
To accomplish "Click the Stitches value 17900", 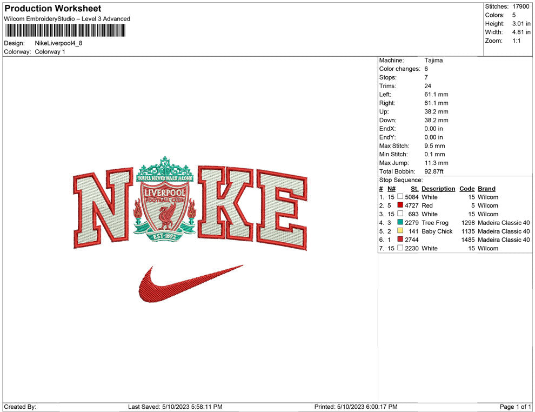I will tap(520, 6).
